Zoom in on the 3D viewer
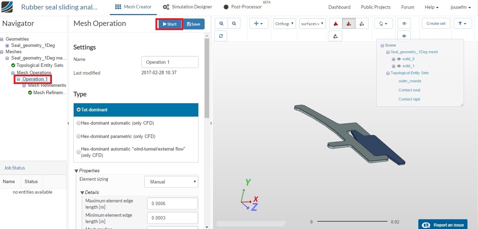The height and width of the screenshot is (229, 478). coord(221,23)
